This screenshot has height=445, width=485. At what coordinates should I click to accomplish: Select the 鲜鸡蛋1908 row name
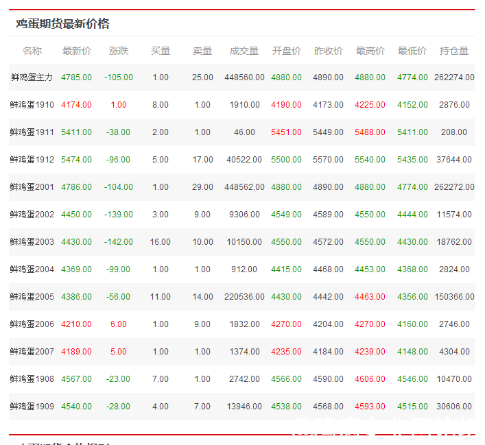[32, 379]
